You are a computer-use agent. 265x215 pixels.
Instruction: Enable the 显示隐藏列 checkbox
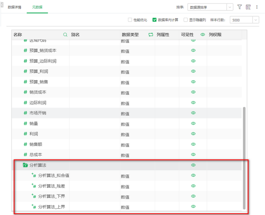186,20
